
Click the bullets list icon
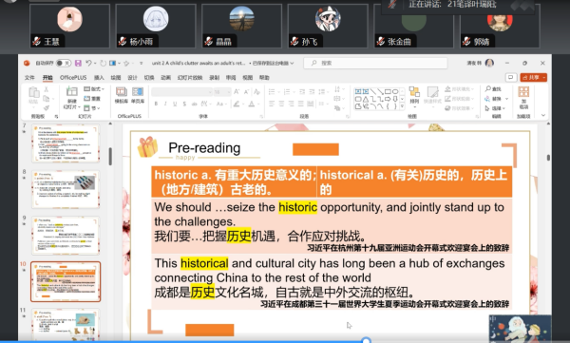[272, 92]
